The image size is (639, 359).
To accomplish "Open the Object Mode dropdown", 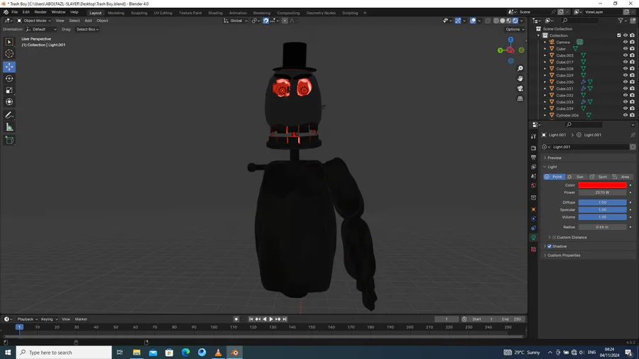I will coord(34,21).
